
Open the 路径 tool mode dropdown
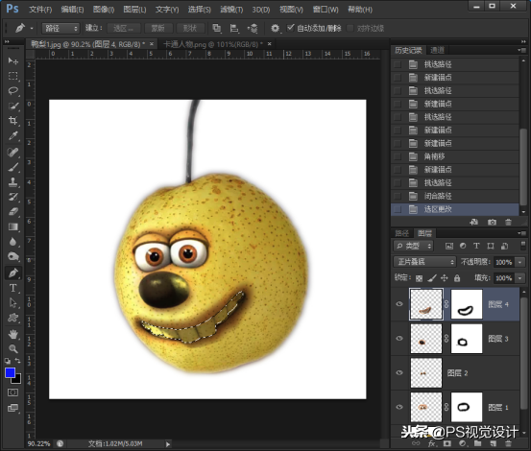tap(60, 28)
